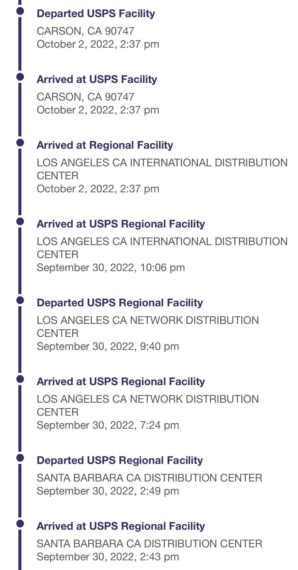Click the timeline dot for Departed USPS Facility
This screenshot has width=298, height=570.
tap(20, 11)
